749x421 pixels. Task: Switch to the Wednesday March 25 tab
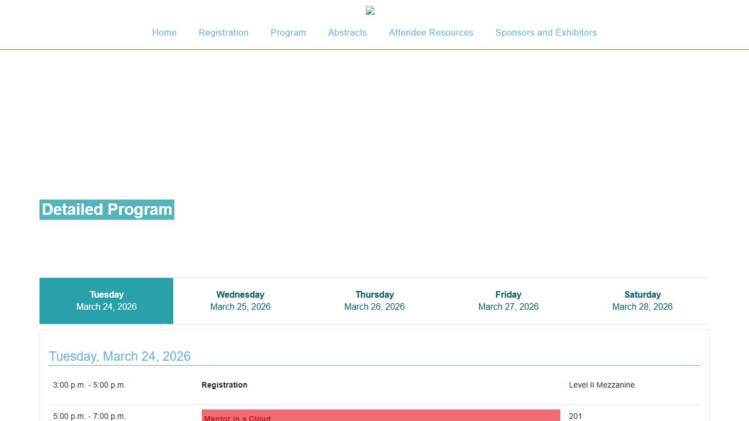[x=240, y=300]
